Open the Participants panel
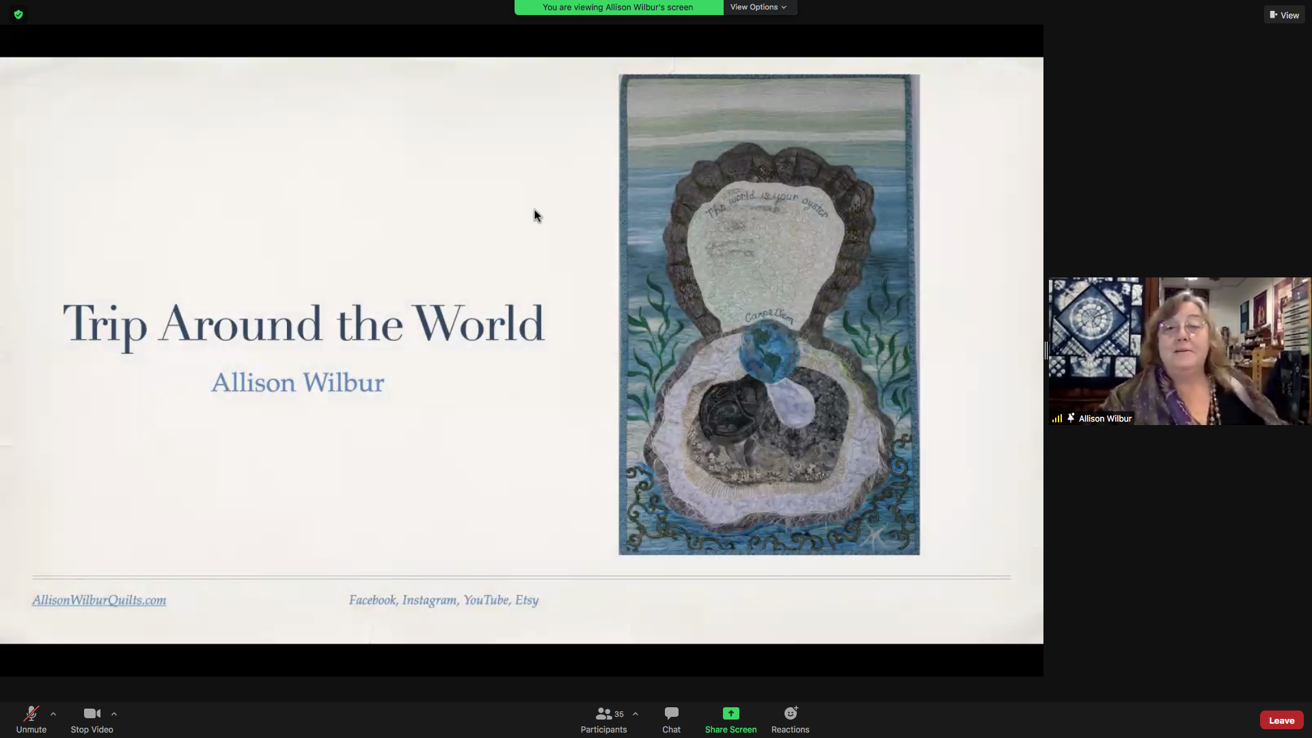The width and height of the screenshot is (1312, 738). click(603, 720)
